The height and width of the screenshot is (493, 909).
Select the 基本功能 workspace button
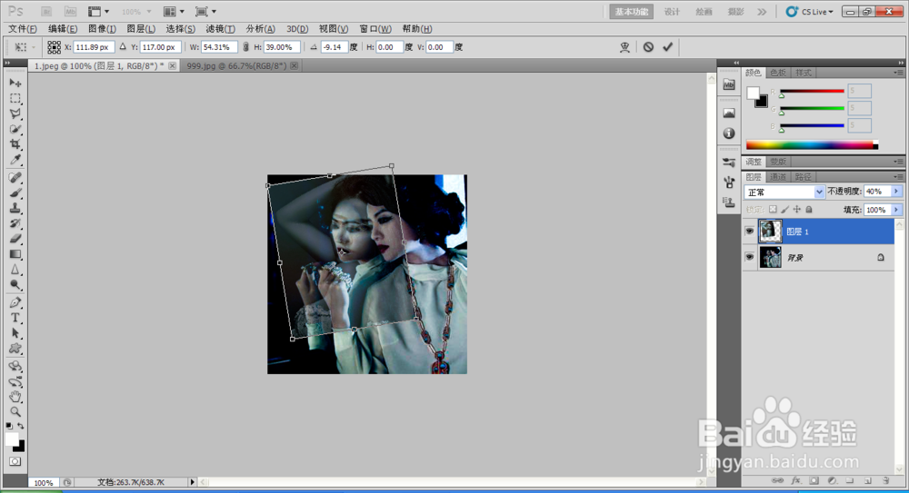tap(632, 12)
